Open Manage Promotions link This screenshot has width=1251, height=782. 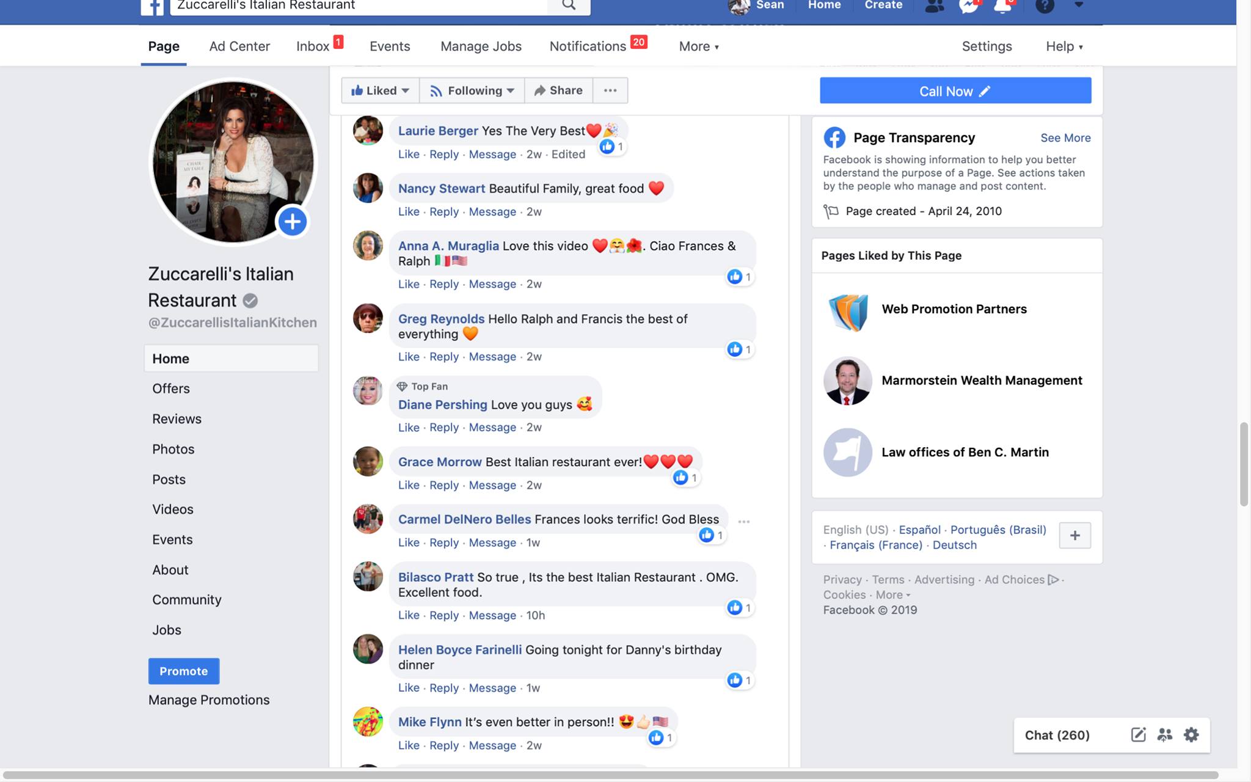pyautogui.click(x=209, y=700)
